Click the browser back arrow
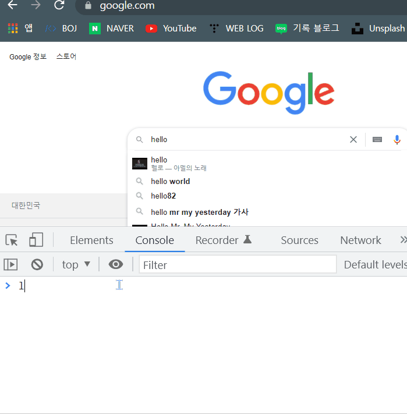Viewport: 407px width, 414px height. [12, 5]
